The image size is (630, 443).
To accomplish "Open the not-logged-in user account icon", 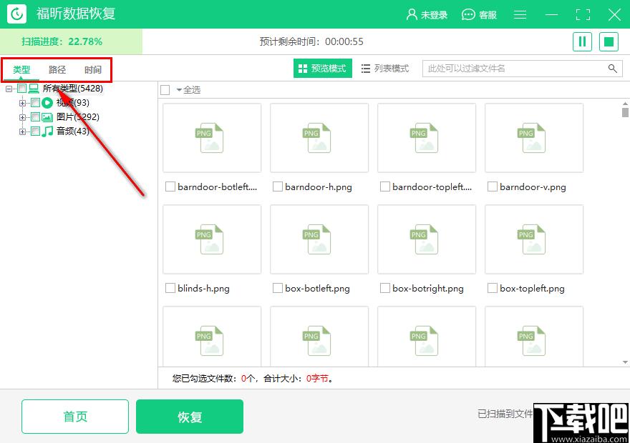I will point(412,14).
